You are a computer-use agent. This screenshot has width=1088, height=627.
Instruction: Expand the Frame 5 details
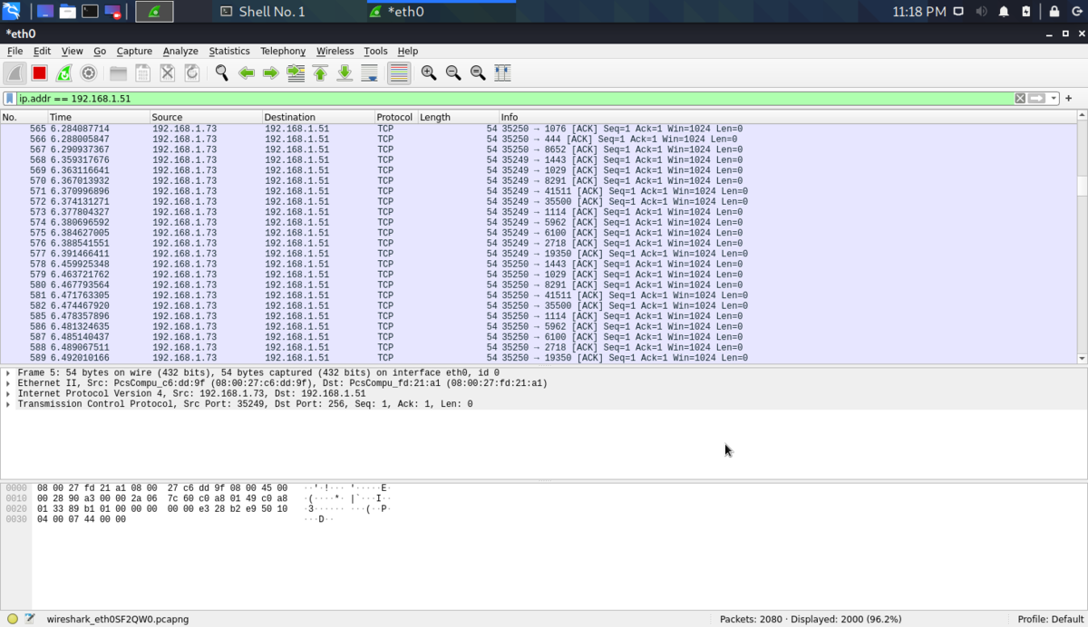(9, 372)
